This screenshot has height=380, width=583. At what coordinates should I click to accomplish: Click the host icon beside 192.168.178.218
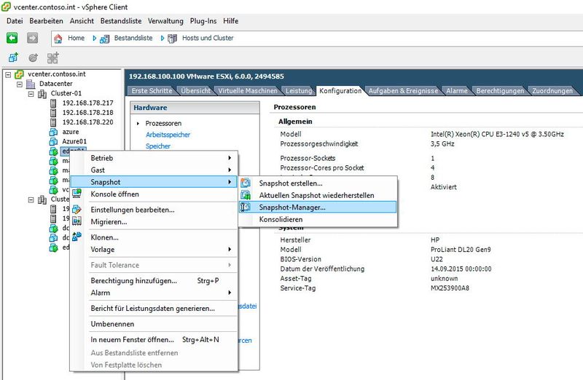tap(53, 113)
